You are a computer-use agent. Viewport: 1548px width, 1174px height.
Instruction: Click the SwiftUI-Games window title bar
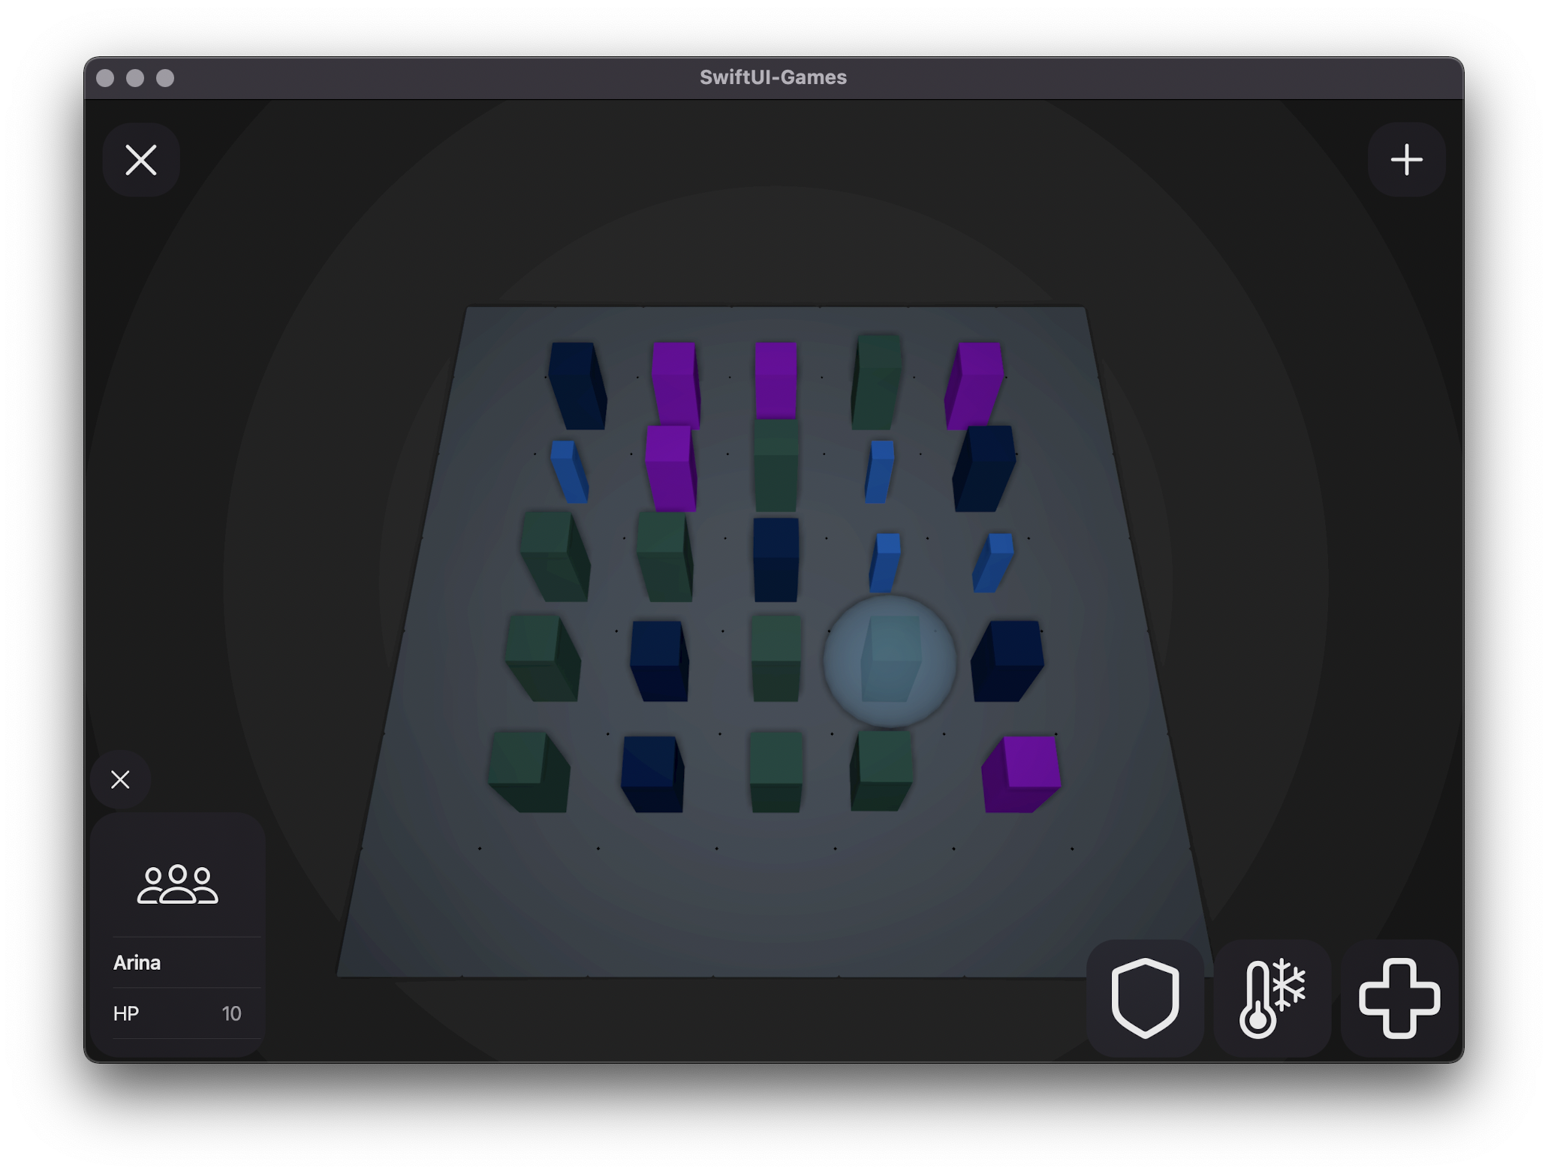tap(773, 77)
